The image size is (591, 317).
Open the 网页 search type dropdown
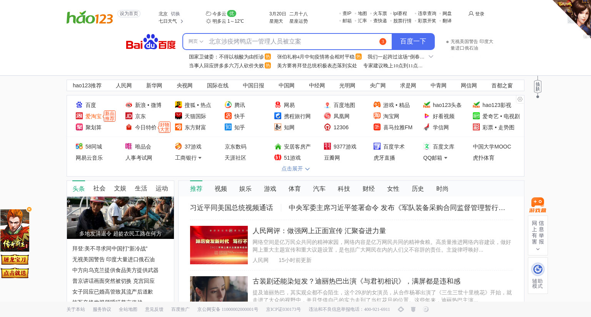195,42
